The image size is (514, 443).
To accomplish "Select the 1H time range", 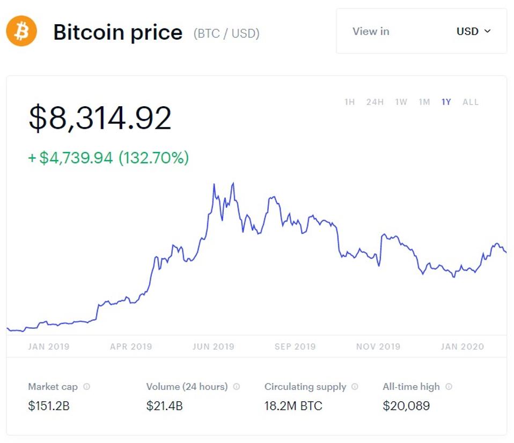I will (x=349, y=102).
